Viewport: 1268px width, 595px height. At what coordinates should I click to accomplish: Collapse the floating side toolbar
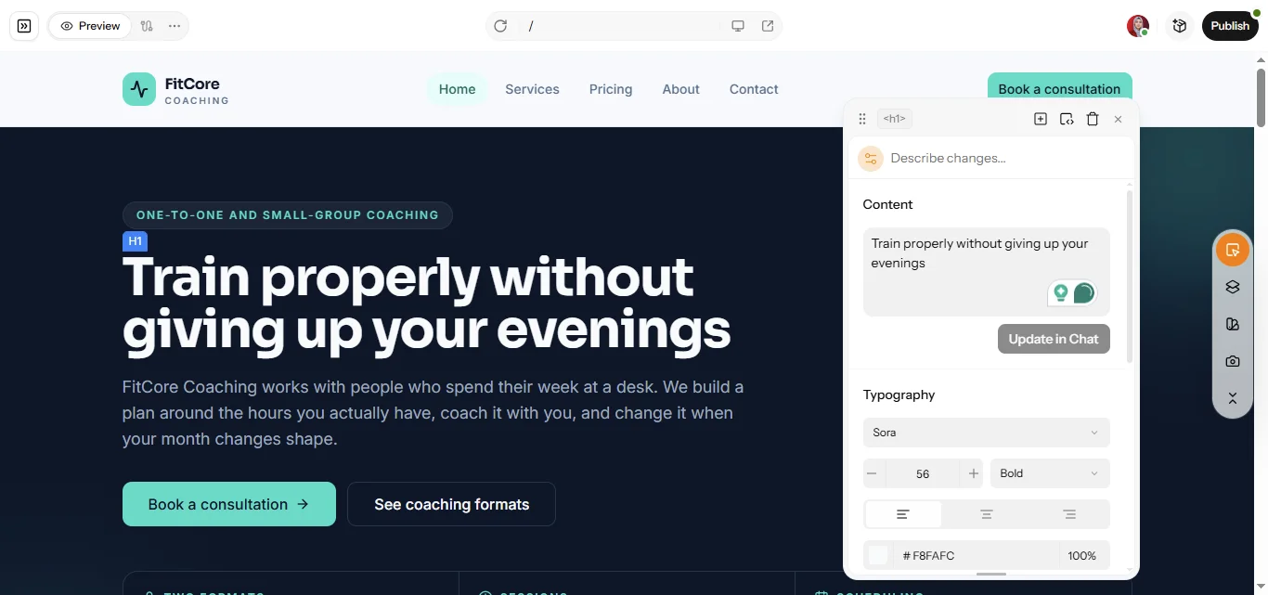click(x=1233, y=398)
